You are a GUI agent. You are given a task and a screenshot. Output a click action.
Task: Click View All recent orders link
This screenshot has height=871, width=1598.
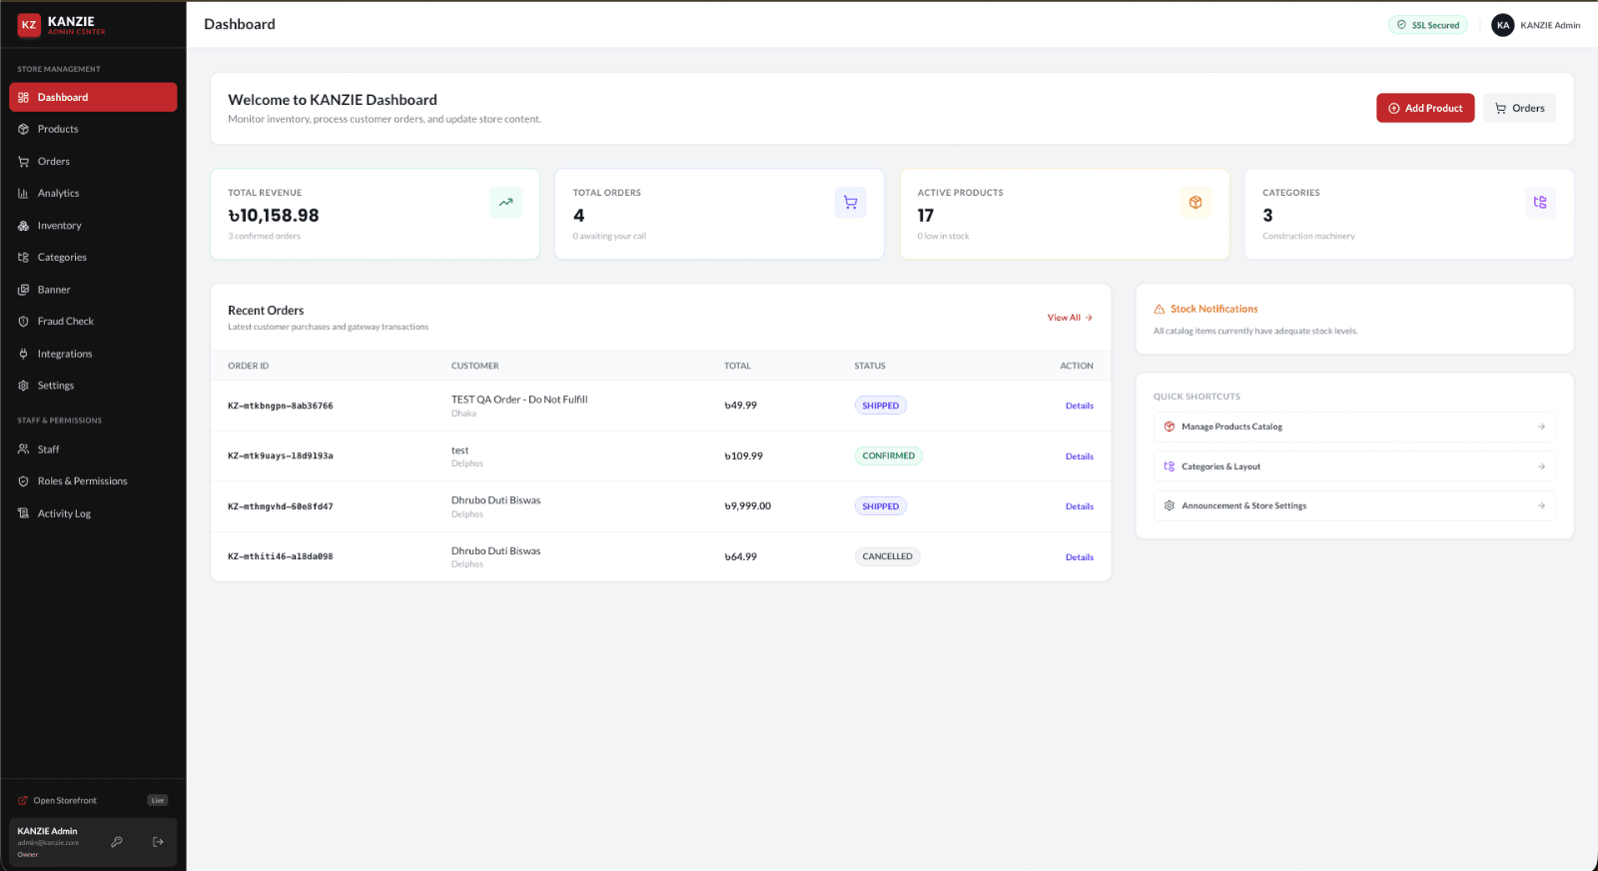(x=1070, y=318)
